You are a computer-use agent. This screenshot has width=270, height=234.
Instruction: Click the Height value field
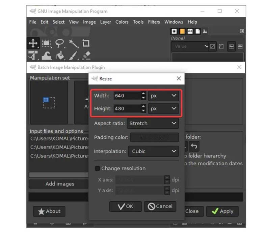(127, 108)
